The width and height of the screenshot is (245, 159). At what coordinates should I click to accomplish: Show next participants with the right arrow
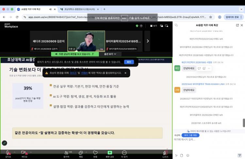tap(148, 41)
